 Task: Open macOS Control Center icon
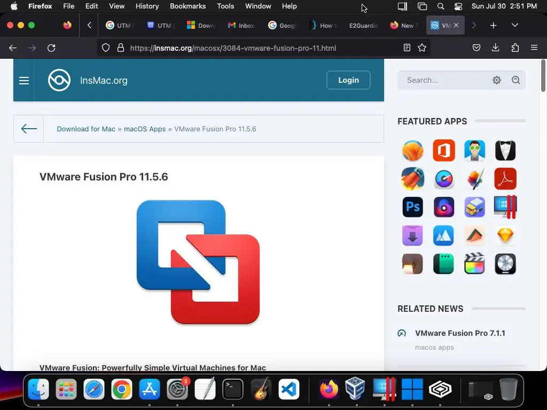[458, 6]
